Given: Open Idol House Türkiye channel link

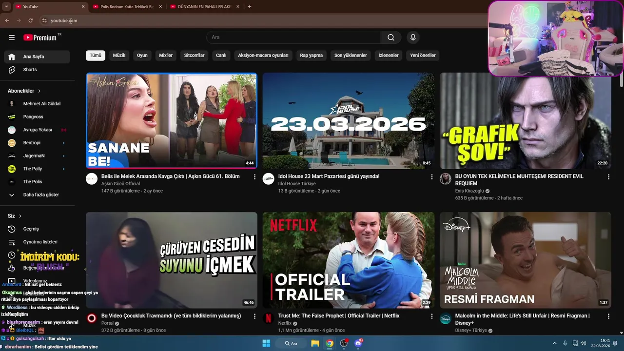Looking at the screenshot, I should click(297, 184).
